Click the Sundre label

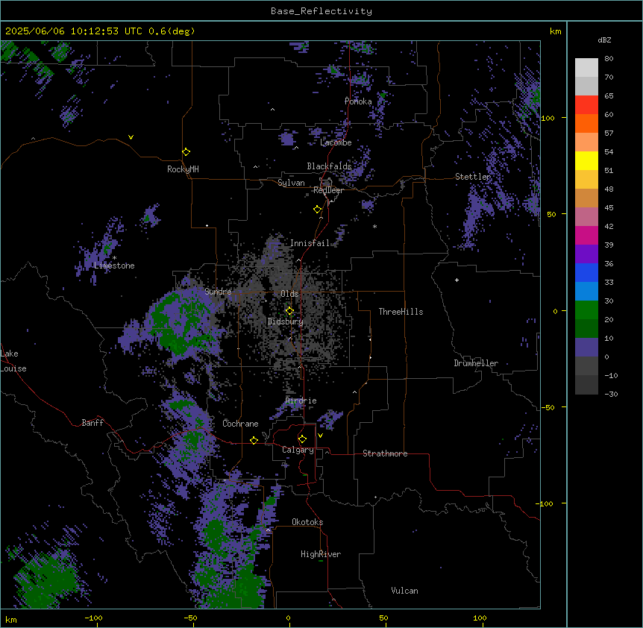point(218,292)
